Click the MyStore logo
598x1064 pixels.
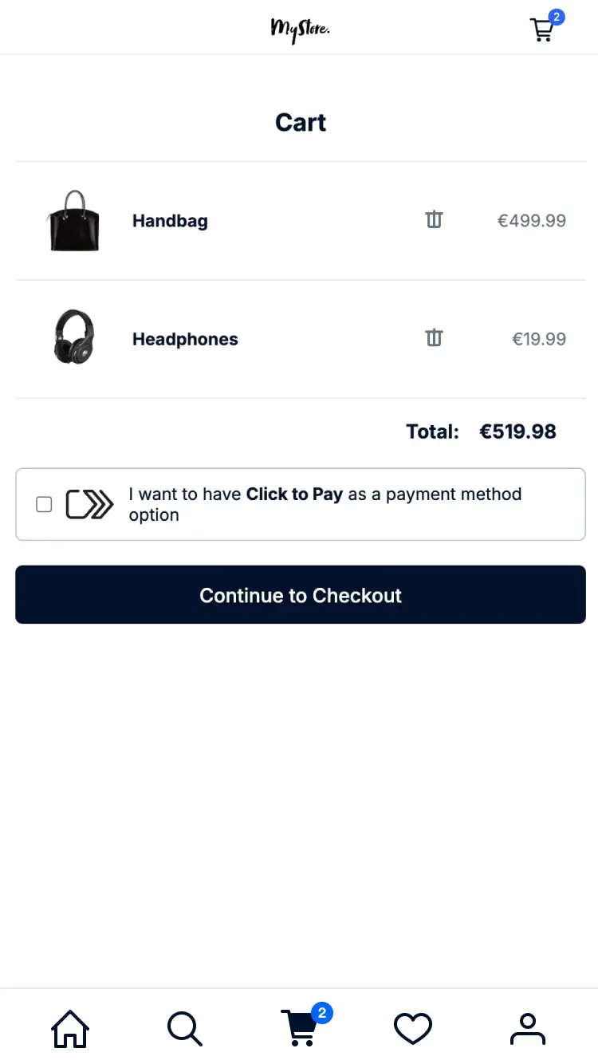click(300, 30)
